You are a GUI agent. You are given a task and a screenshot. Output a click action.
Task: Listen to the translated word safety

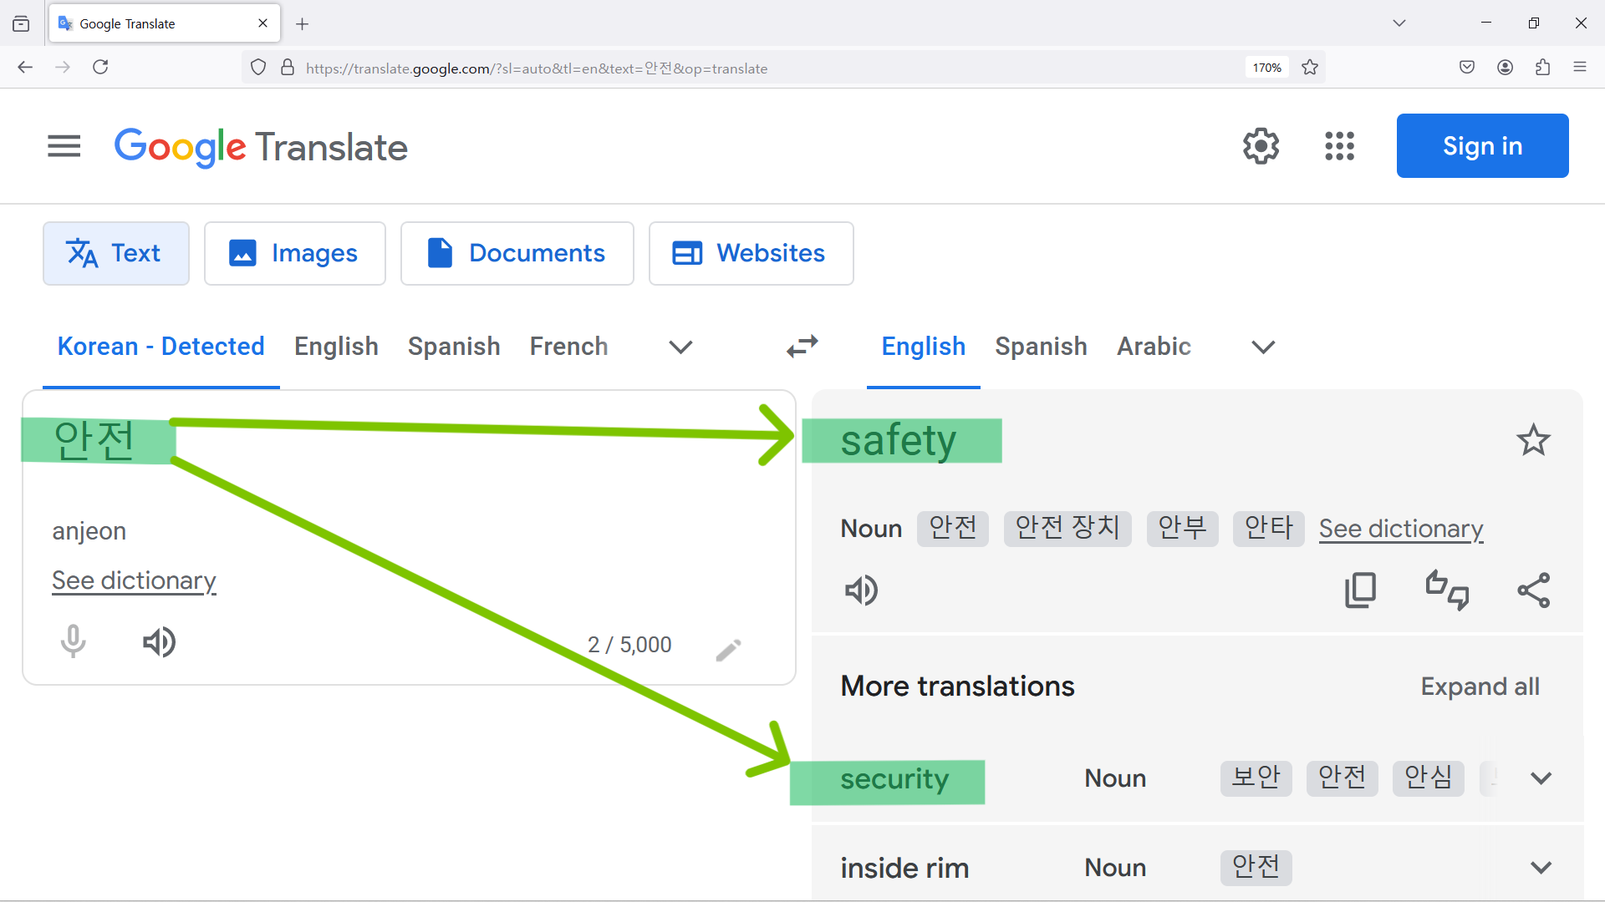coord(861,590)
